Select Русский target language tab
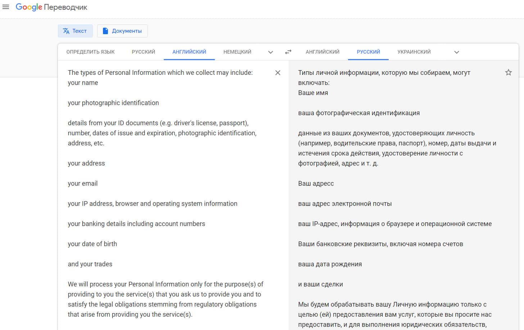The width and height of the screenshot is (524, 330). 368,52
